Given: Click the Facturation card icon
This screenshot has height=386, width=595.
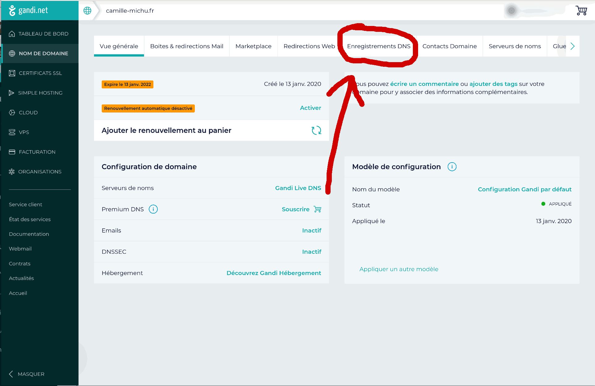Looking at the screenshot, I should pyautogui.click(x=12, y=152).
